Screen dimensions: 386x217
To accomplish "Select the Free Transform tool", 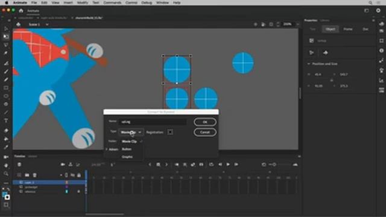I will [x=6, y=37].
